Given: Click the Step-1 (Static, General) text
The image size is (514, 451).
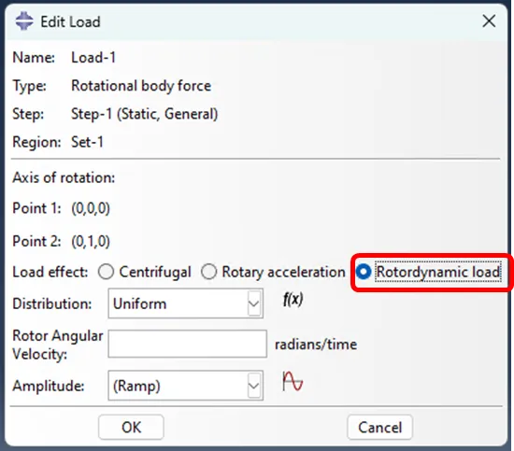Looking at the screenshot, I should tap(145, 114).
